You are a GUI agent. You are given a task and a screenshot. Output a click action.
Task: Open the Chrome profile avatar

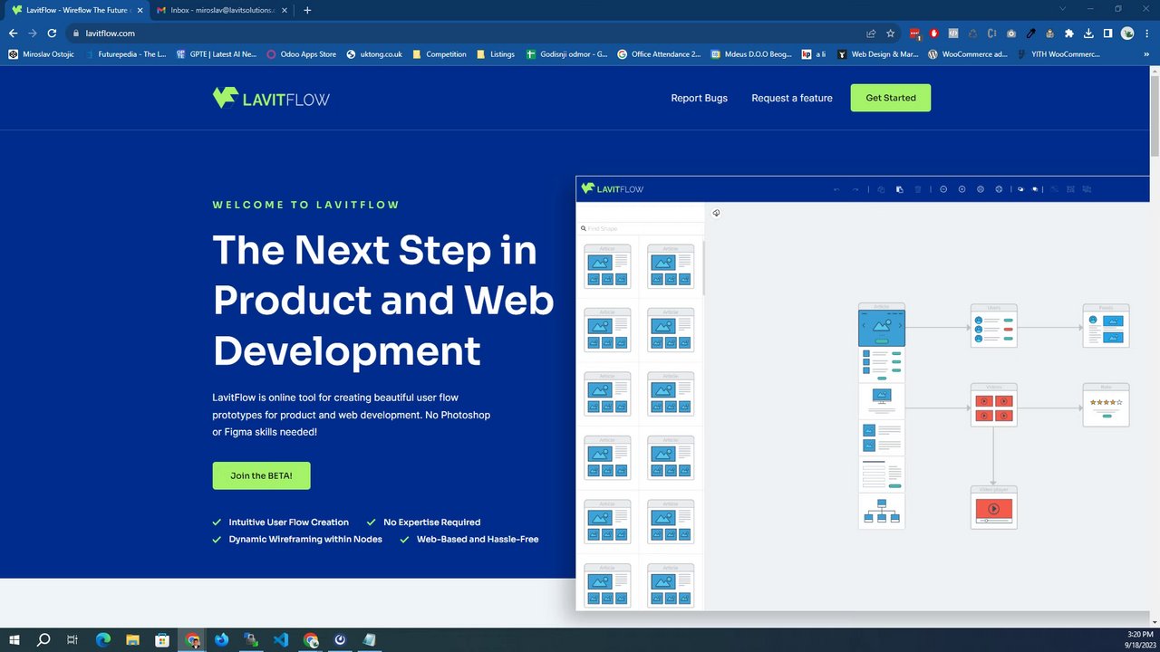[1127, 34]
